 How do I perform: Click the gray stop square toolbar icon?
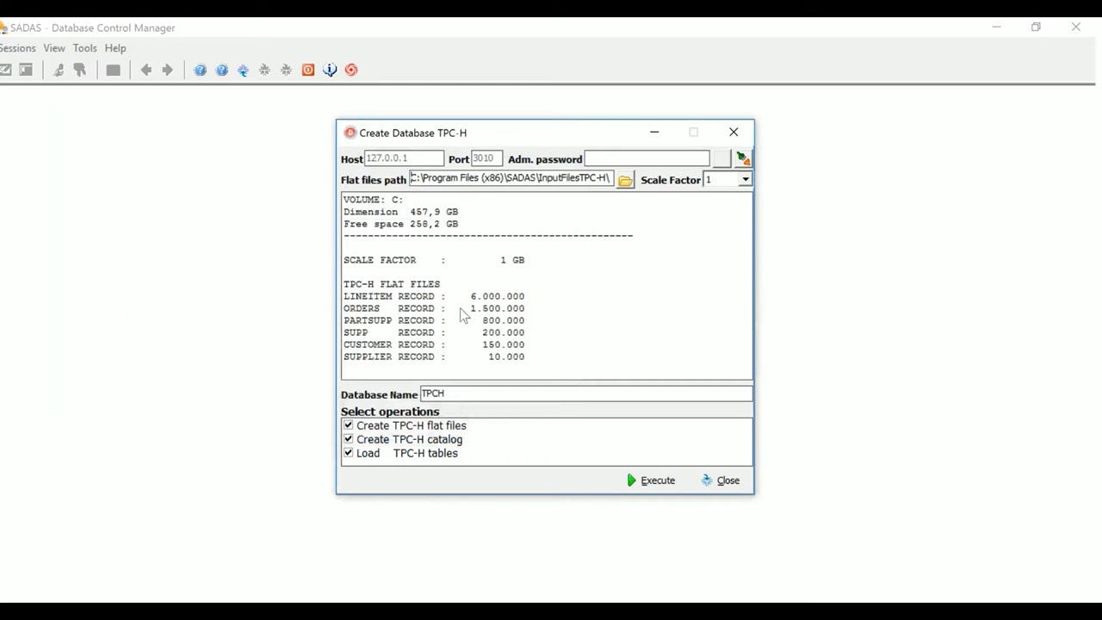click(113, 70)
